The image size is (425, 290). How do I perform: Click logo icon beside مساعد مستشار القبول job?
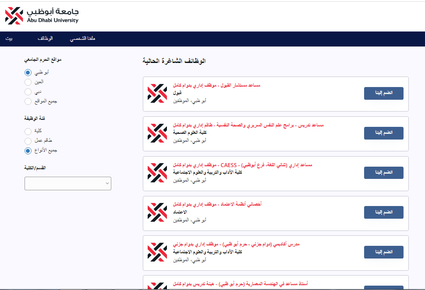(x=157, y=93)
